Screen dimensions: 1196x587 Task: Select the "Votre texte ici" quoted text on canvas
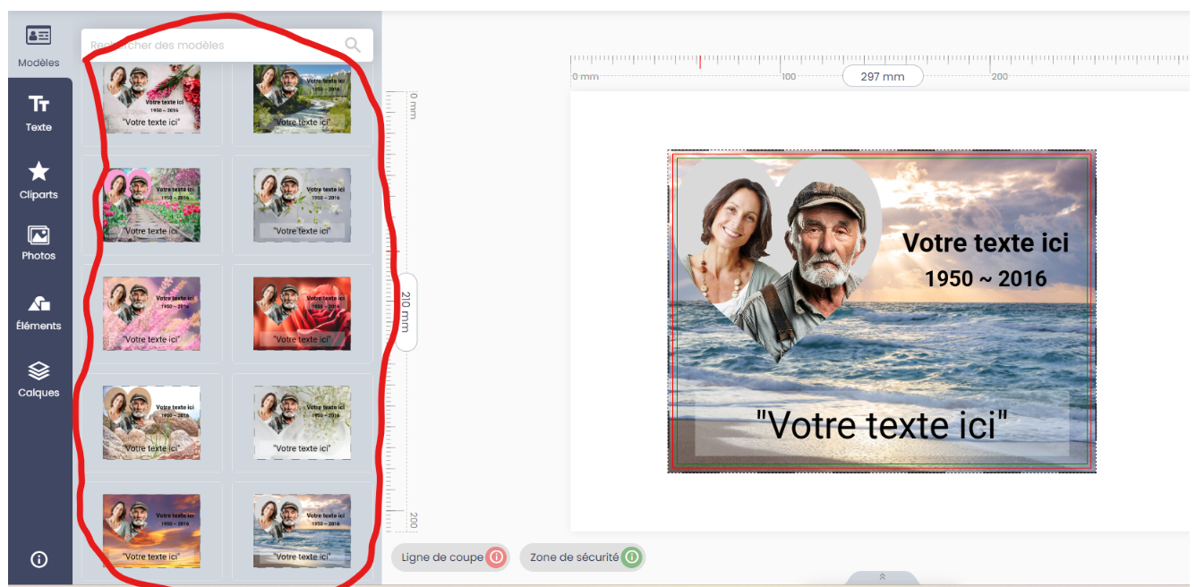(x=882, y=425)
